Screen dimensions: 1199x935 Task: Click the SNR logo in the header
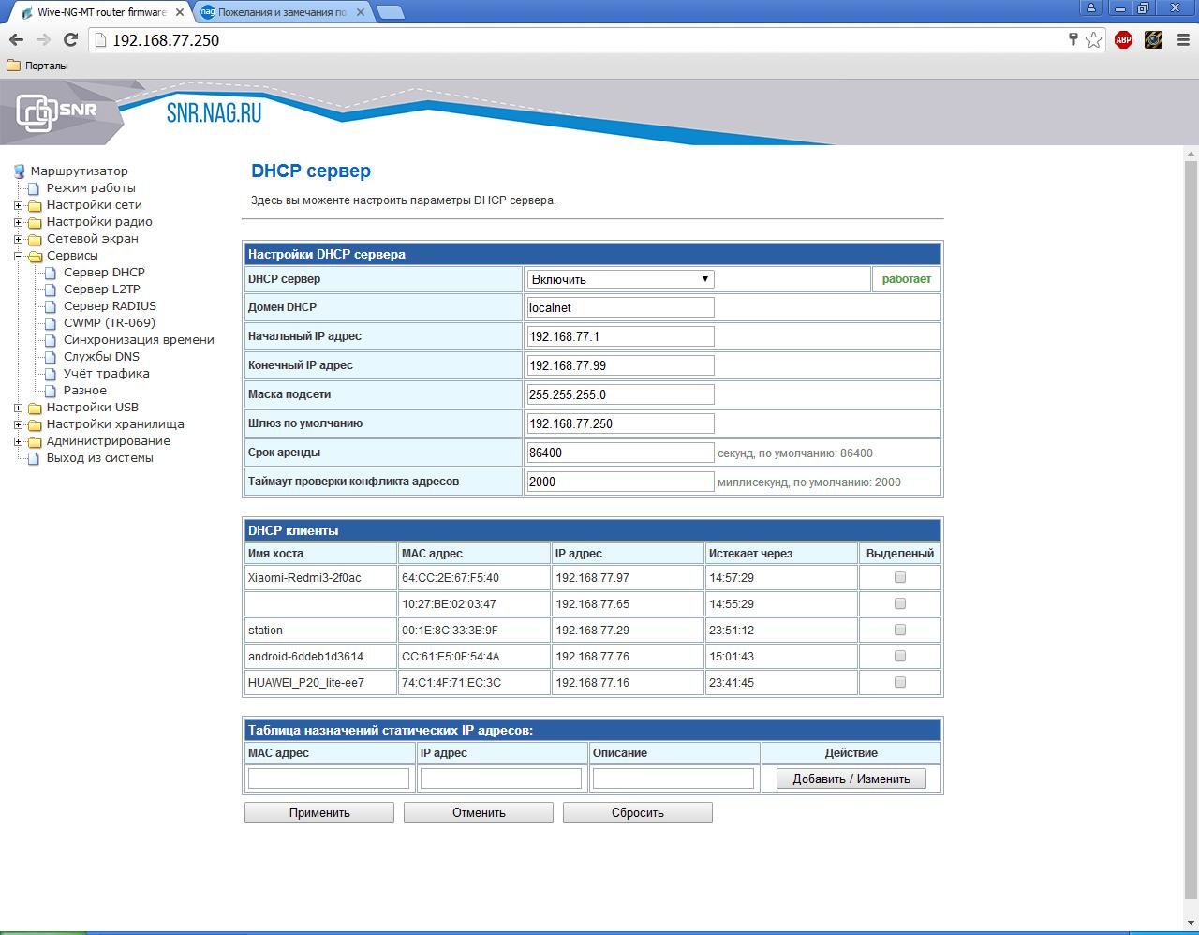click(x=57, y=111)
